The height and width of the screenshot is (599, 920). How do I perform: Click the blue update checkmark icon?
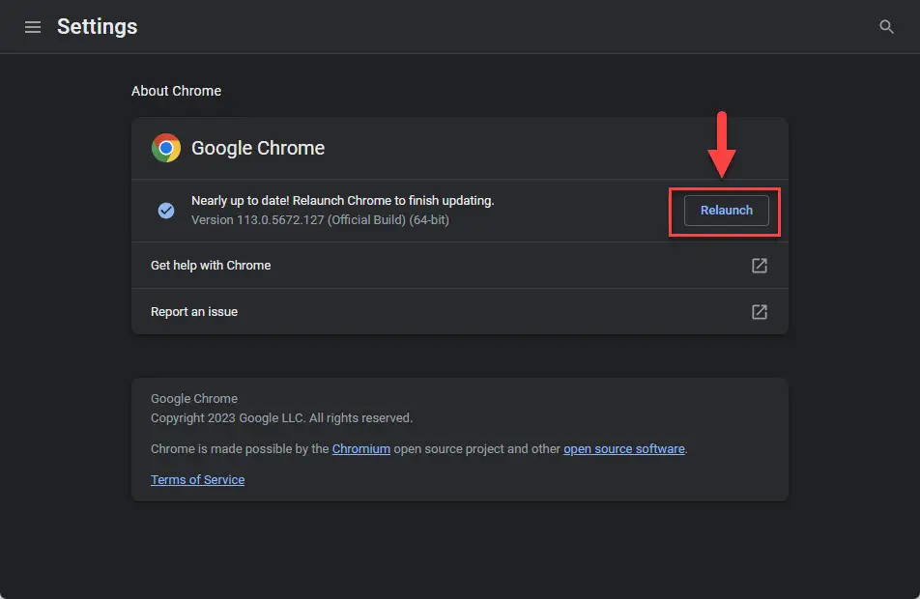tap(166, 210)
